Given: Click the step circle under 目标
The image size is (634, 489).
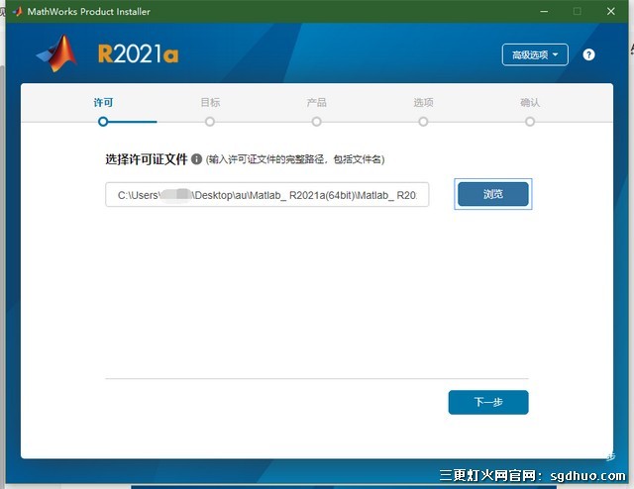Looking at the screenshot, I should pos(210,121).
